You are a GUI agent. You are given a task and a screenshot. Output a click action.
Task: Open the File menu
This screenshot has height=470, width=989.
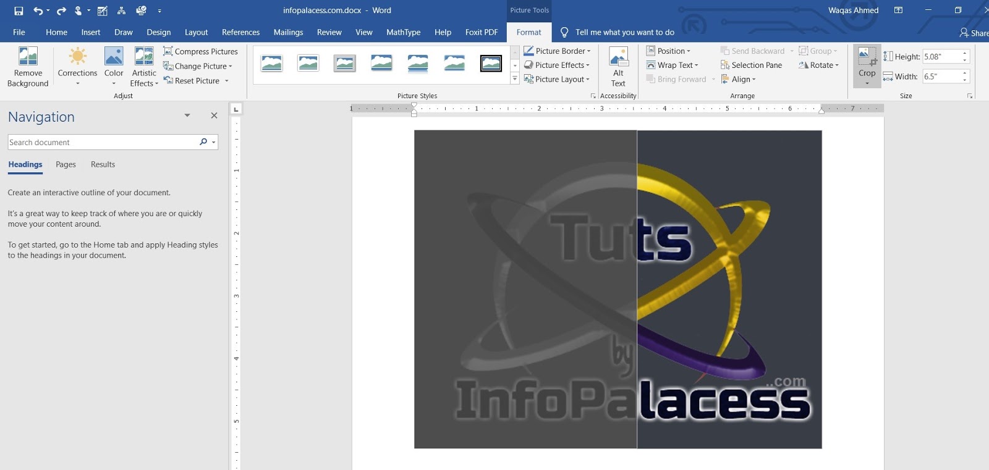pos(19,32)
